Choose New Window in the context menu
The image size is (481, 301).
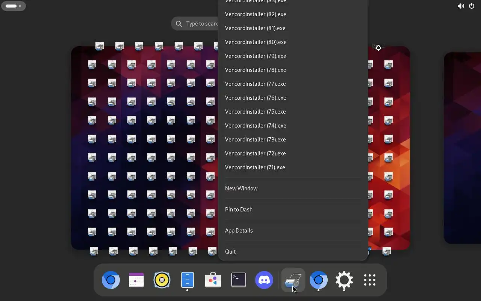click(x=293, y=189)
